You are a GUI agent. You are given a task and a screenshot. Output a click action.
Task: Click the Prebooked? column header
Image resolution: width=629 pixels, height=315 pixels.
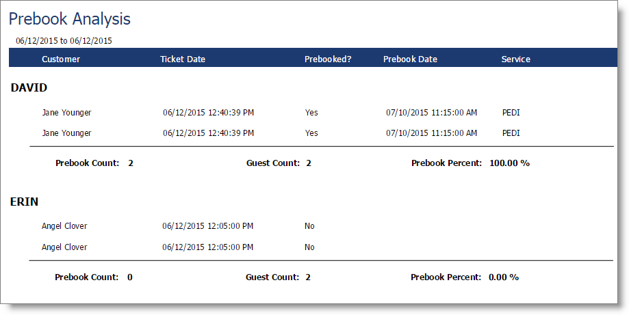tap(328, 59)
